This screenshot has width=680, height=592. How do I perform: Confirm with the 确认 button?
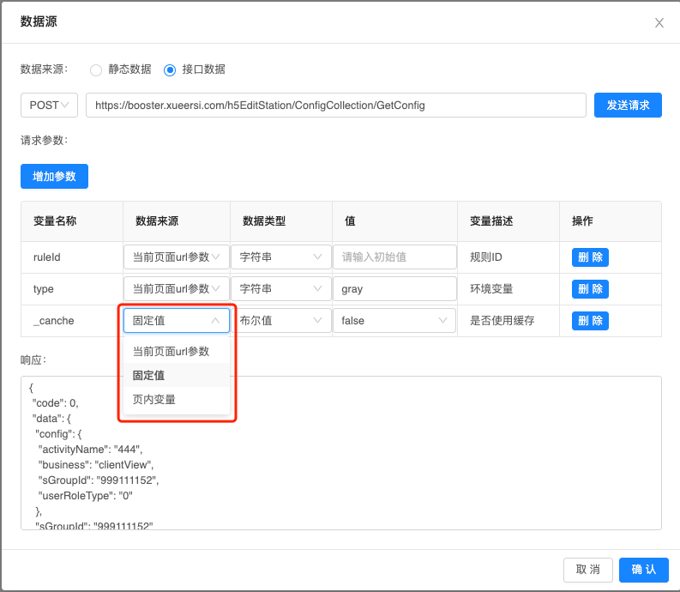point(643,570)
